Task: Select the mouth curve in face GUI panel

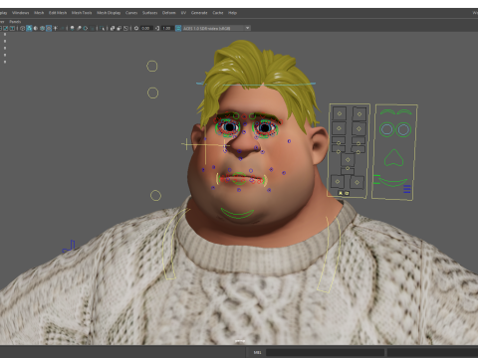Action: point(393,182)
